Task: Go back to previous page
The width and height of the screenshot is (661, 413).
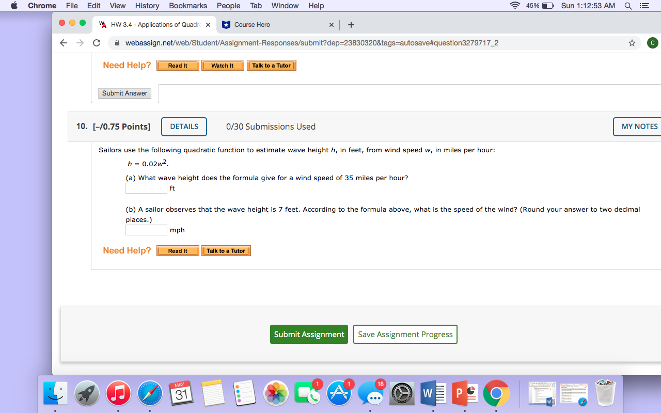Action: [63, 43]
